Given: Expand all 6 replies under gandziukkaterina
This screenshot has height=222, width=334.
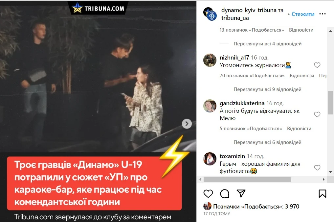Looking at the screenshot, I should point(268,142).
